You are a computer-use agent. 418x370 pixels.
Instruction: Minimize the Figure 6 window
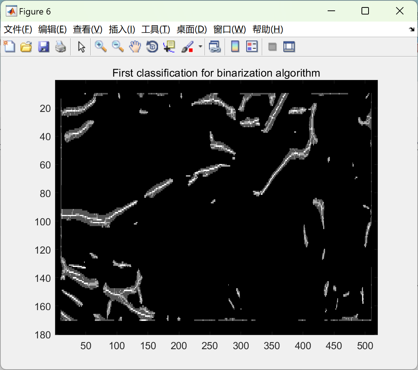(331, 11)
